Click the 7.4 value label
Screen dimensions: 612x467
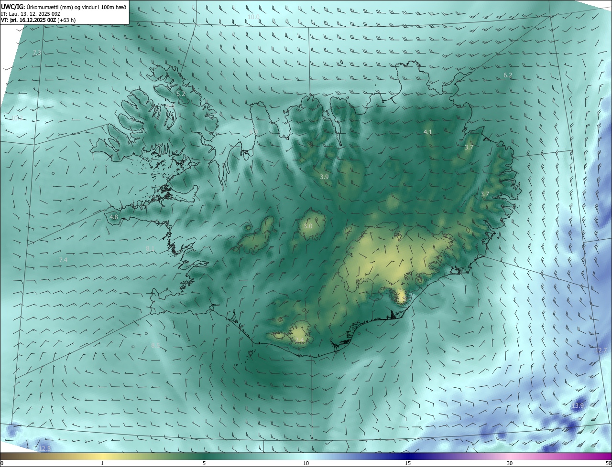pos(63,260)
